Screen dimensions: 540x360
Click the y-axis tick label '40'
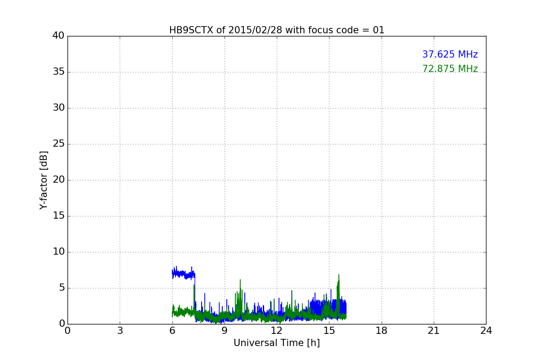(58, 36)
